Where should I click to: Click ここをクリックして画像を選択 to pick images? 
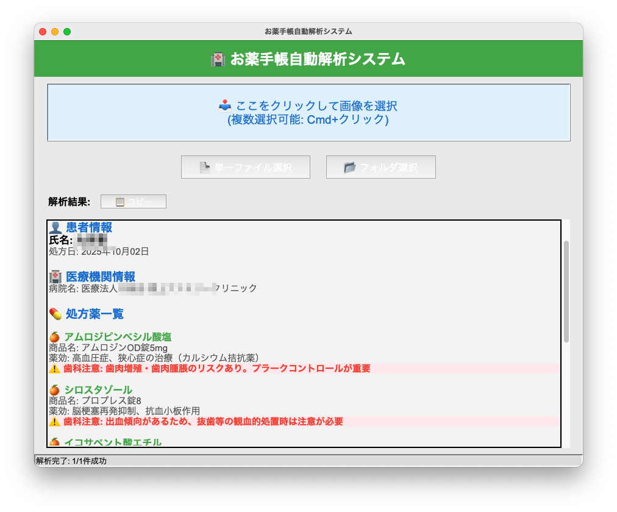[317, 105]
